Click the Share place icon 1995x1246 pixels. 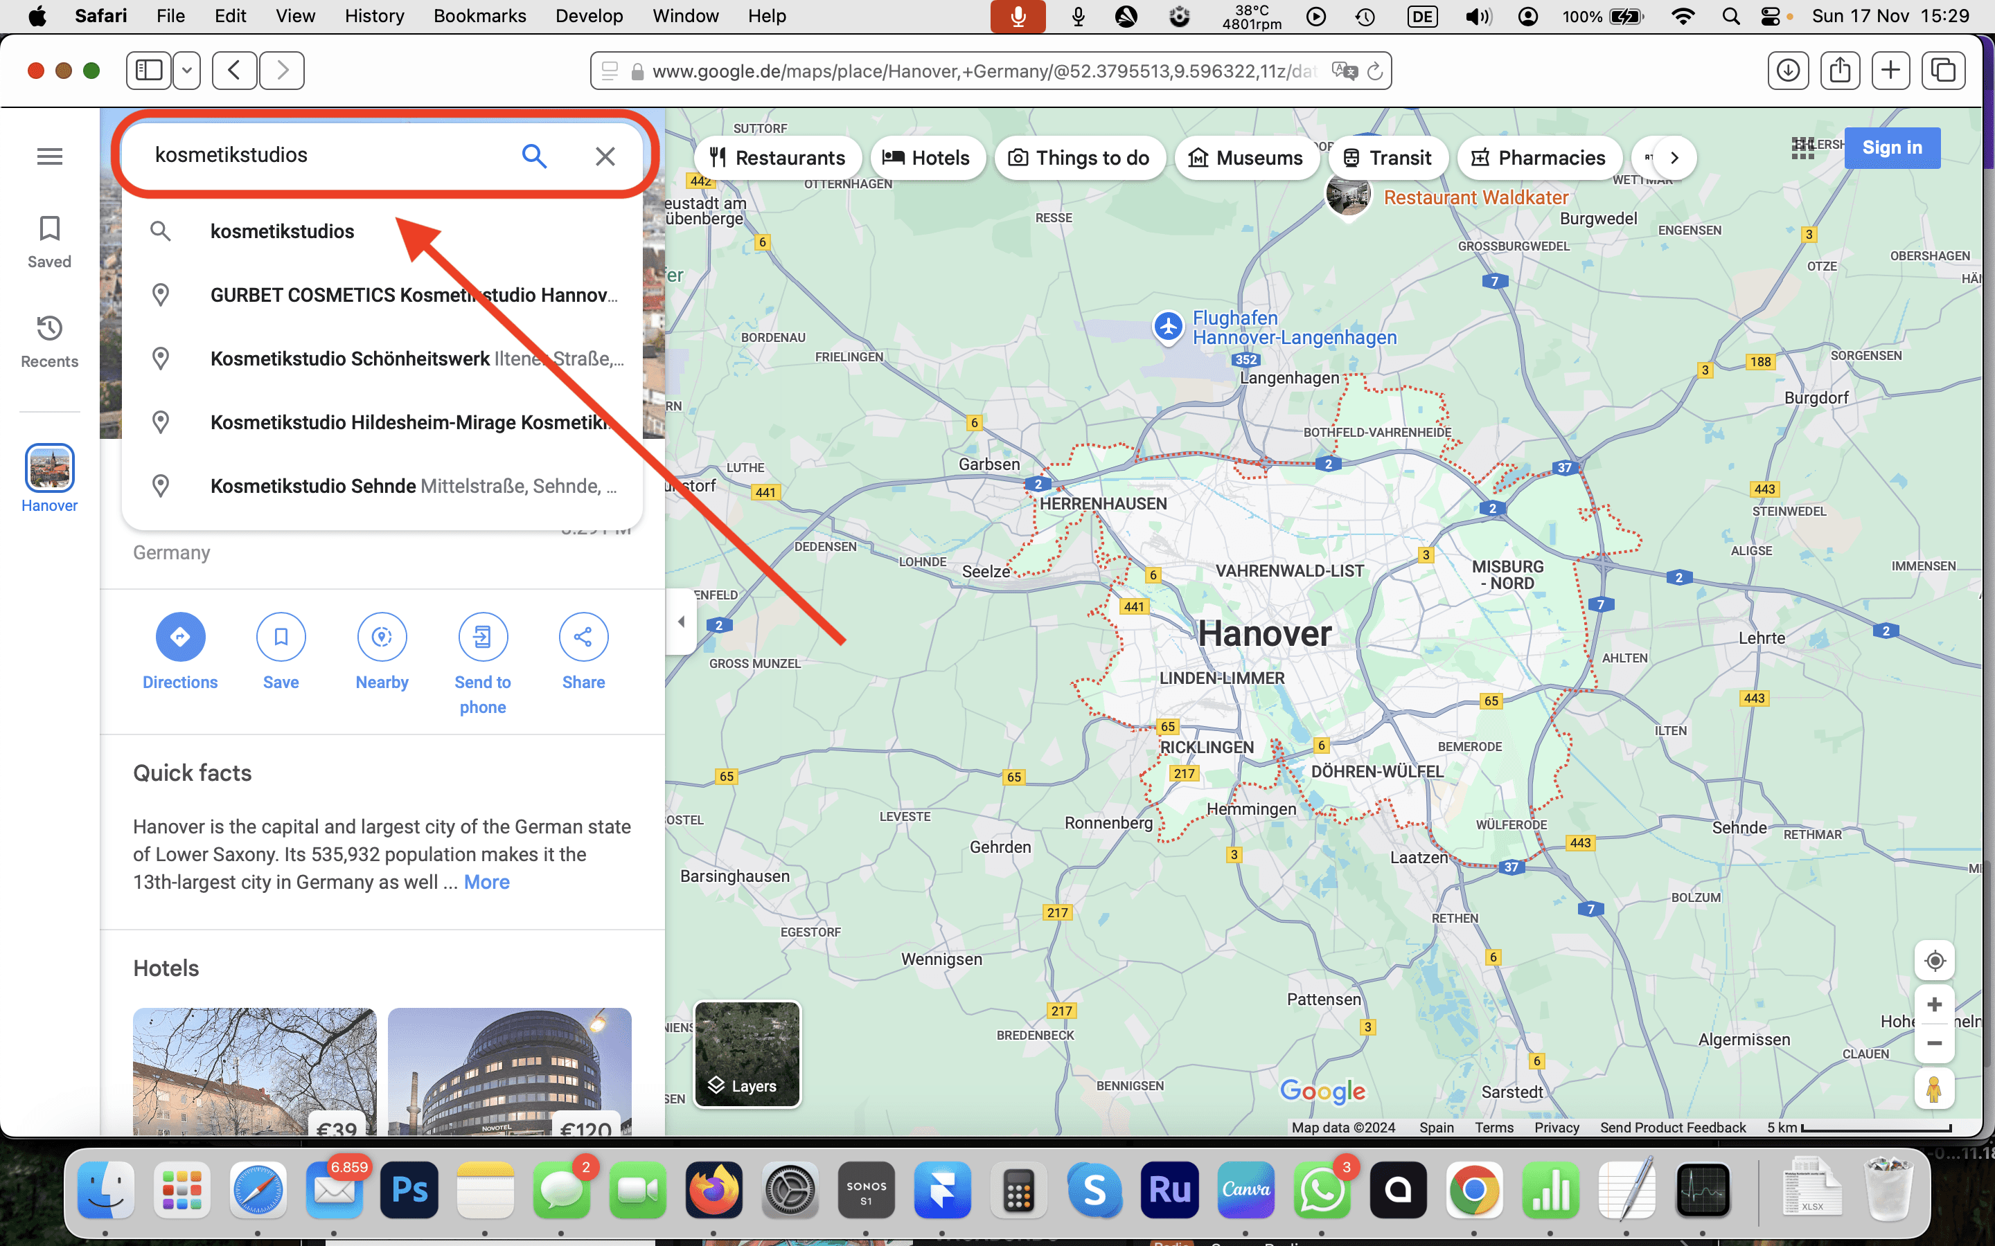click(x=583, y=637)
